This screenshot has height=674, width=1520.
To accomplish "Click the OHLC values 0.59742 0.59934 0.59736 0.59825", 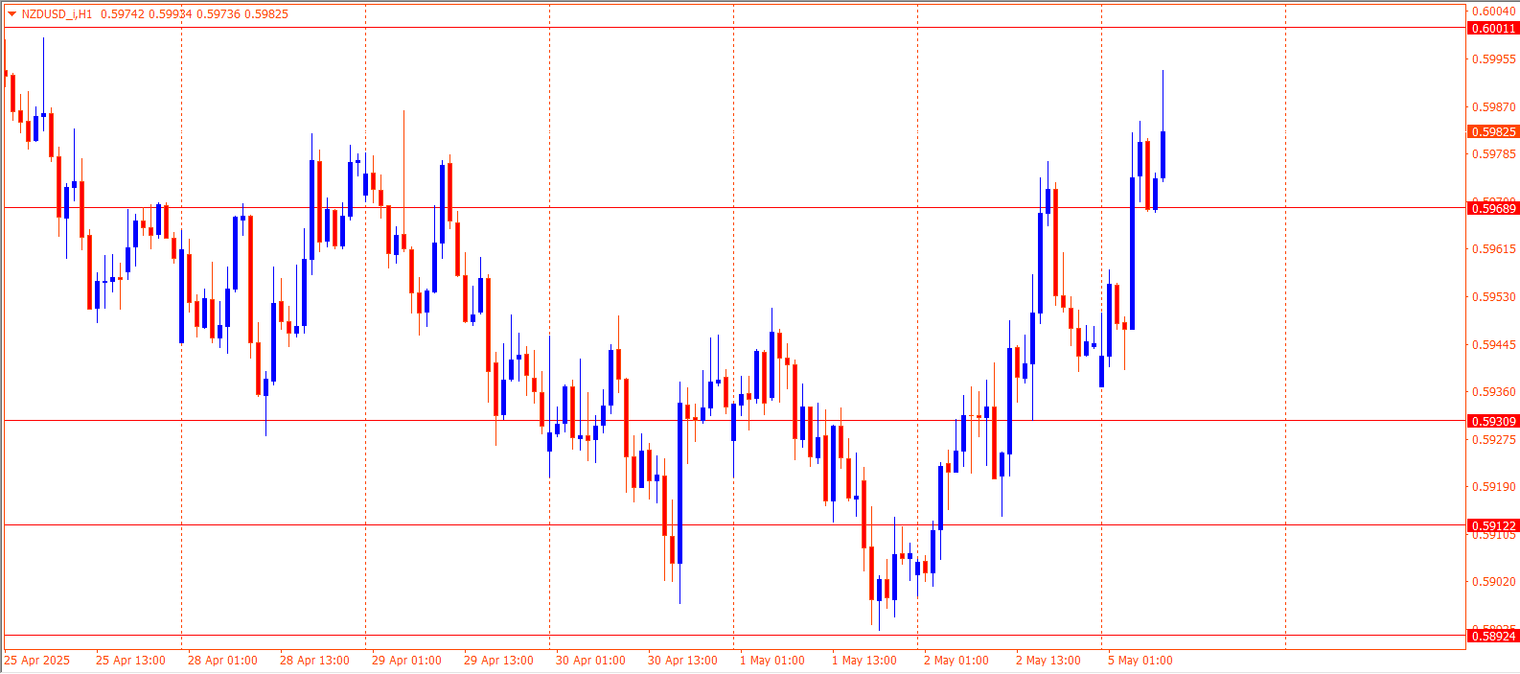I will point(195,14).
